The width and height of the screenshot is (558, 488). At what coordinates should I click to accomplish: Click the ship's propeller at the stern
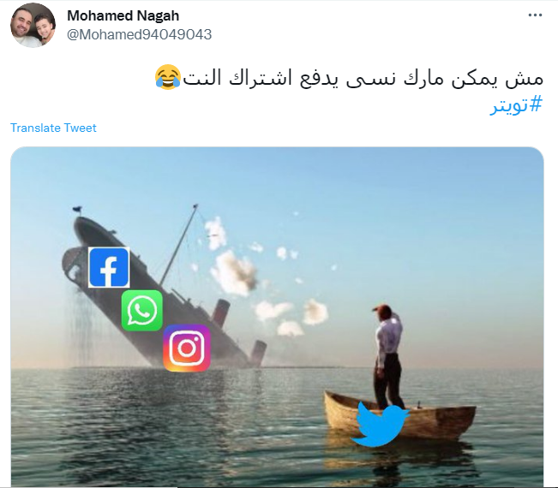pyautogui.click(x=71, y=263)
